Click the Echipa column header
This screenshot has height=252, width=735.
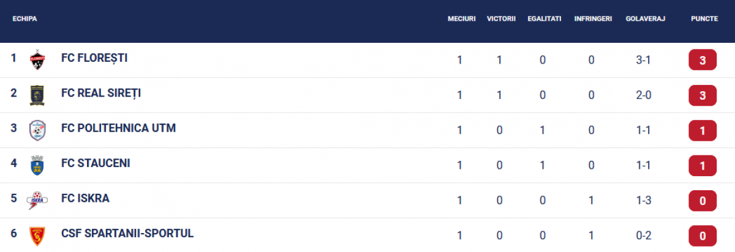pos(25,19)
